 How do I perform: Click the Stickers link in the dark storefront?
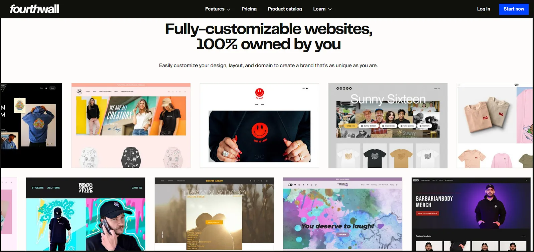38,188
